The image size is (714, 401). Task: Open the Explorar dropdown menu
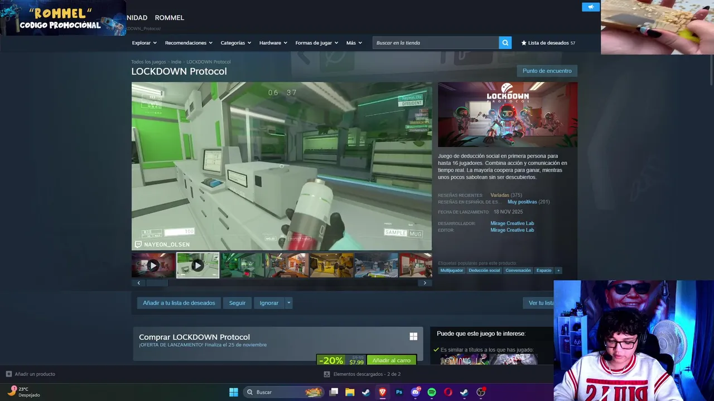(x=144, y=43)
